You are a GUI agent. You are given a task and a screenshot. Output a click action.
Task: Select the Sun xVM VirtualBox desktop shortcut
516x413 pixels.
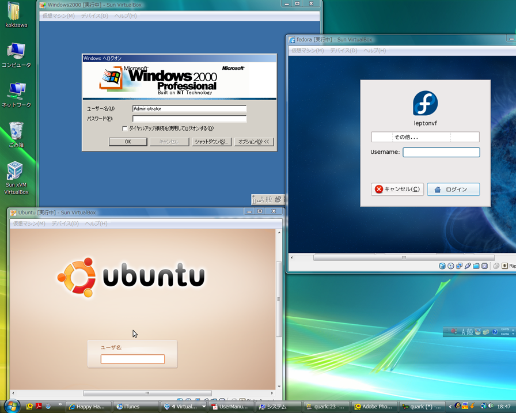coord(16,178)
